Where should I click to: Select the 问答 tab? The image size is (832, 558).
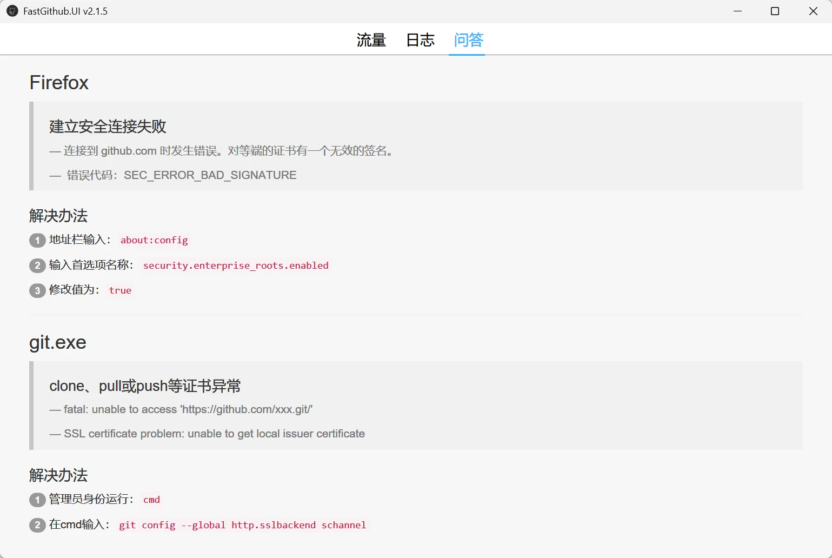click(x=467, y=39)
